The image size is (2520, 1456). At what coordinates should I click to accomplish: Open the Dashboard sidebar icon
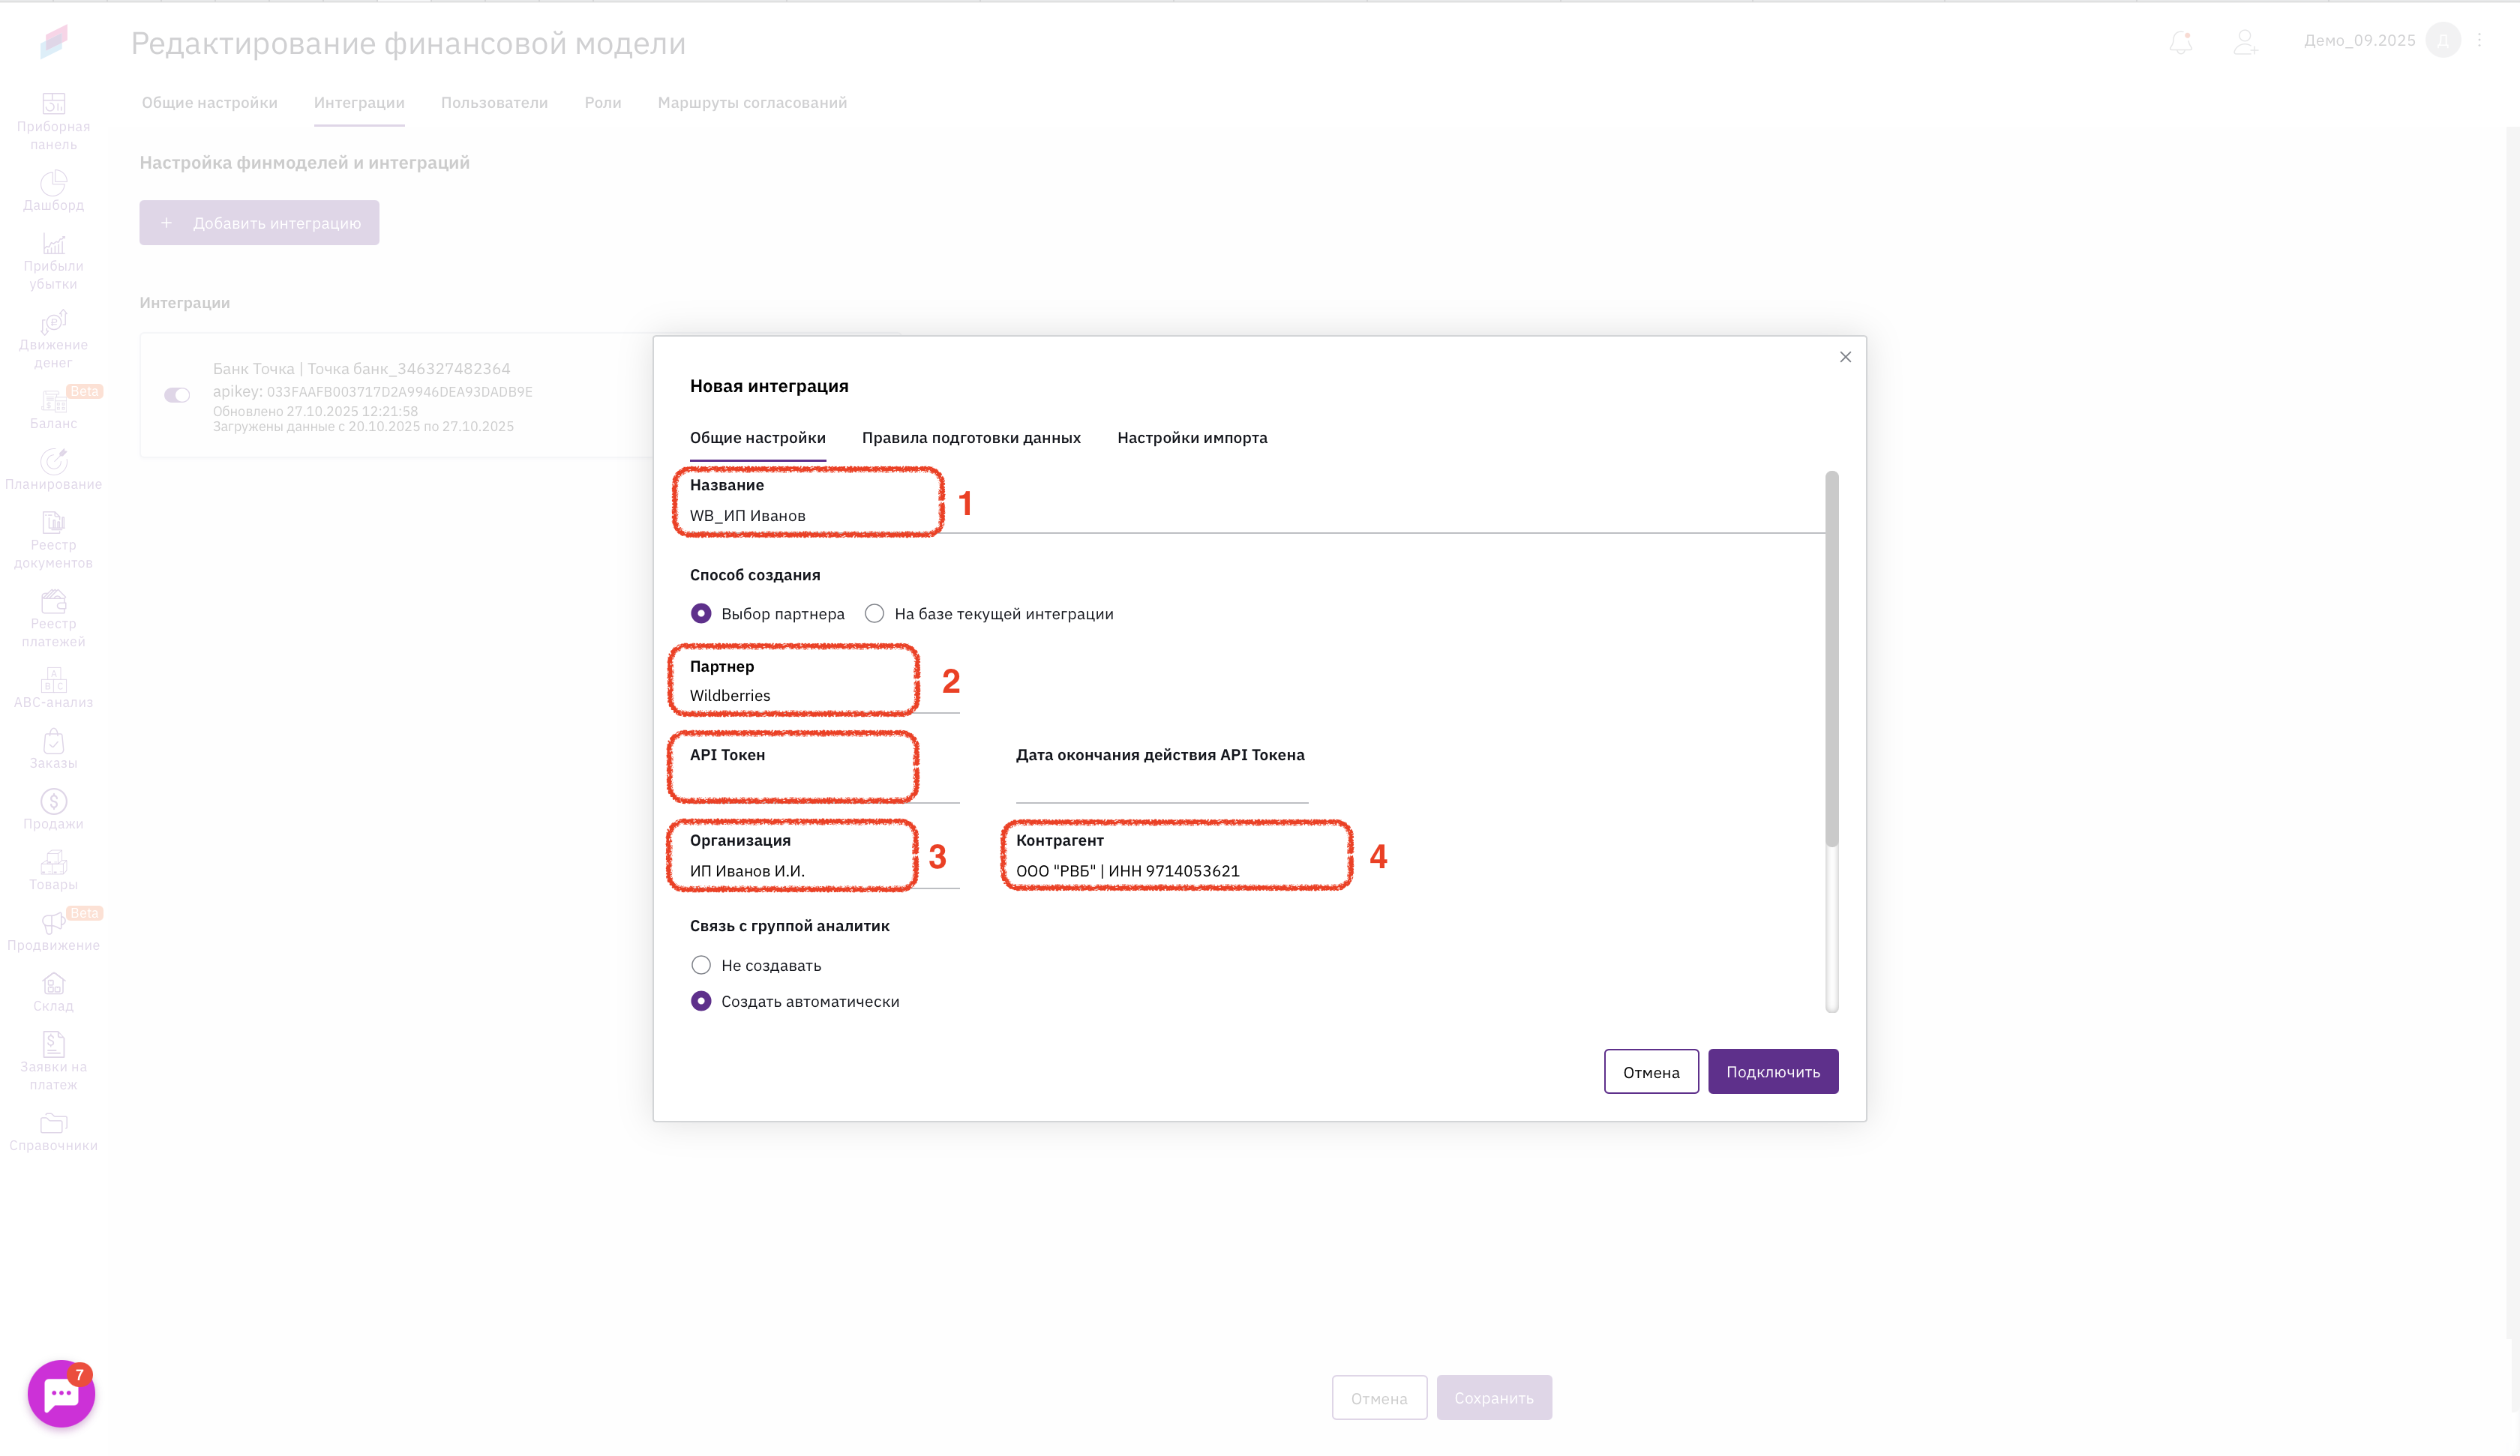53,190
